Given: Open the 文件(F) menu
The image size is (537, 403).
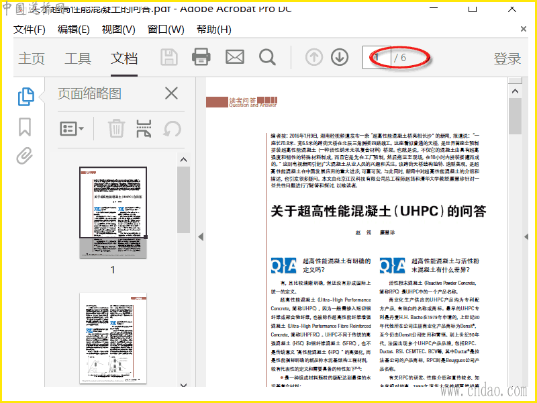Looking at the screenshot, I should [x=30, y=30].
